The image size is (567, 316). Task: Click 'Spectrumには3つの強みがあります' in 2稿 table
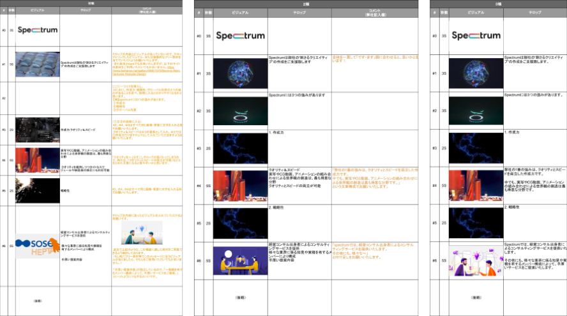click(297, 95)
